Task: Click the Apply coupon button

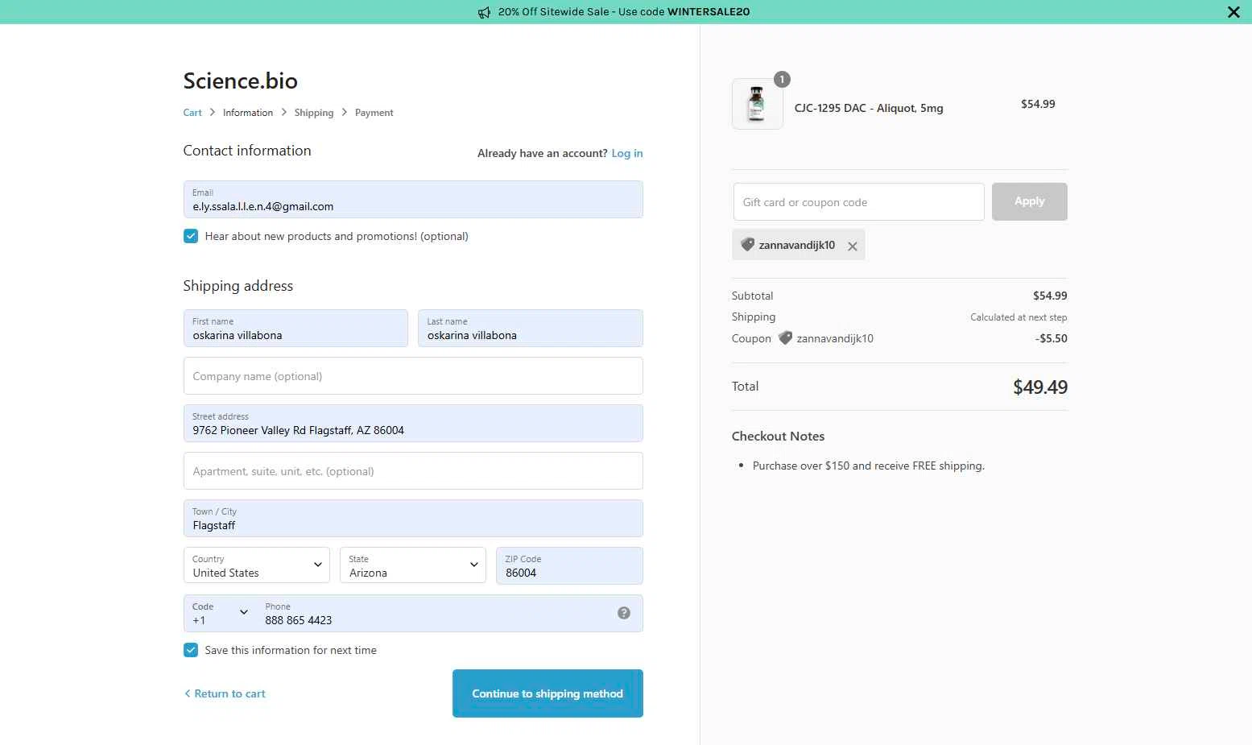Action: [x=1030, y=201]
